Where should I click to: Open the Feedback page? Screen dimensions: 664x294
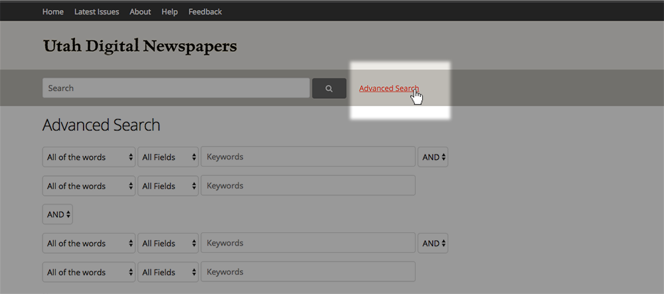tap(205, 12)
